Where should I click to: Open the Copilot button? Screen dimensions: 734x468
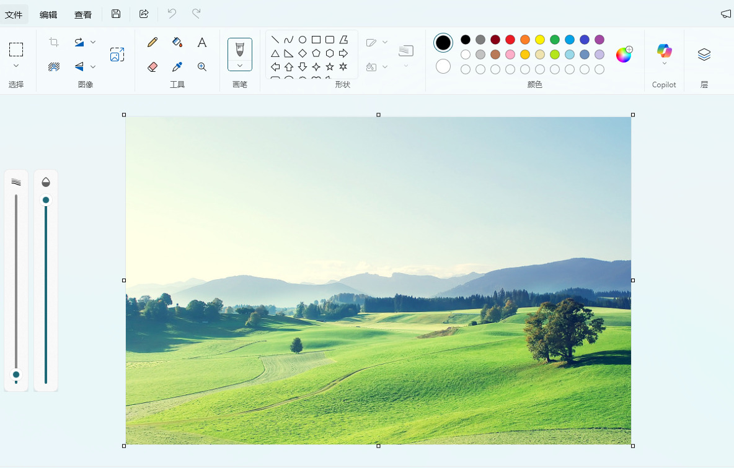coord(664,54)
